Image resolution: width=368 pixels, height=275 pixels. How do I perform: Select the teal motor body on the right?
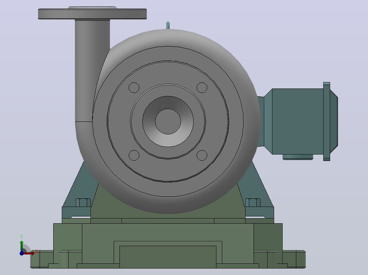point(298,121)
